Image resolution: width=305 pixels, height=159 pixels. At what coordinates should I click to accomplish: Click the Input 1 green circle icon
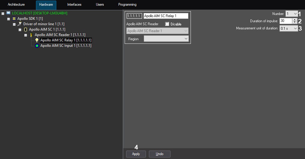pos(37,46)
